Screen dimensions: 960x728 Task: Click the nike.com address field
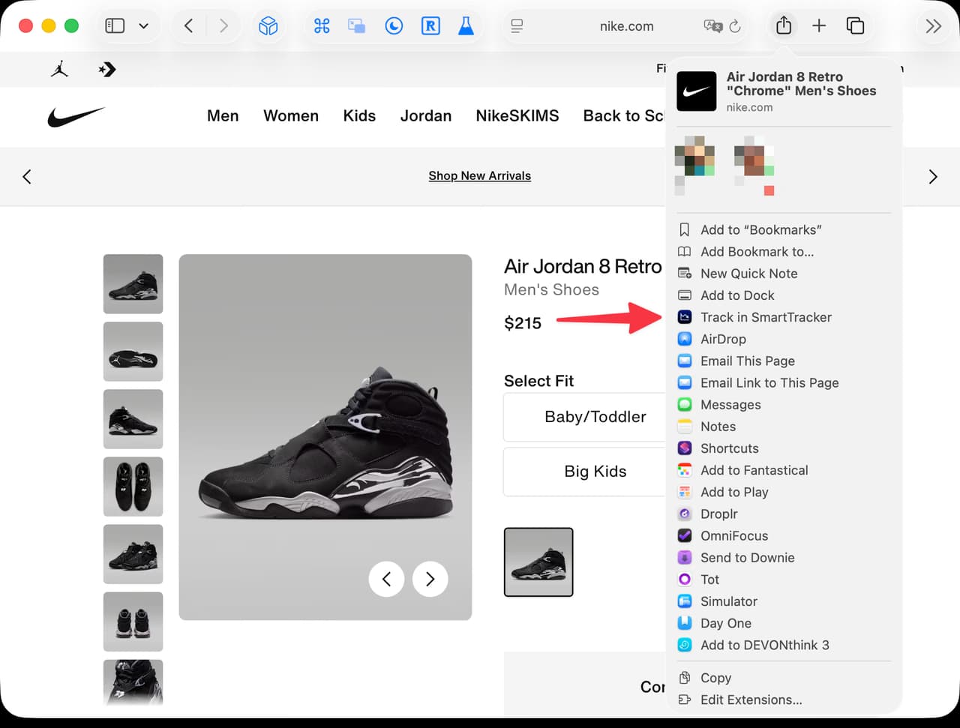pyautogui.click(x=626, y=26)
